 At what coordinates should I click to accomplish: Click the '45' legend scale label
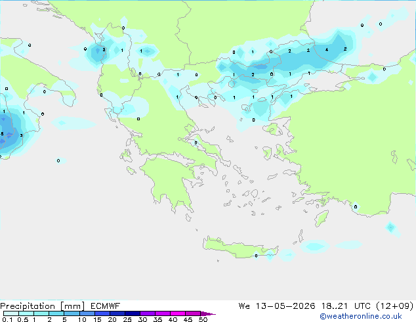pyautogui.click(x=188, y=319)
